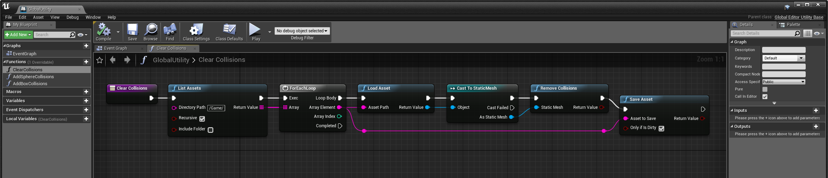Open the Access Specifier dropdown
This screenshot has height=178, width=828.
coord(783,82)
